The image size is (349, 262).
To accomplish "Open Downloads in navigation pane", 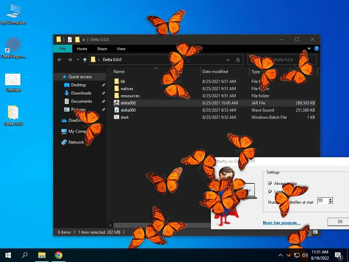I will click(x=81, y=93).
